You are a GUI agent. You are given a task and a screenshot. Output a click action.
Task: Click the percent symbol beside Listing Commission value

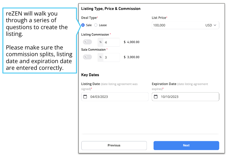click(100, 42)
